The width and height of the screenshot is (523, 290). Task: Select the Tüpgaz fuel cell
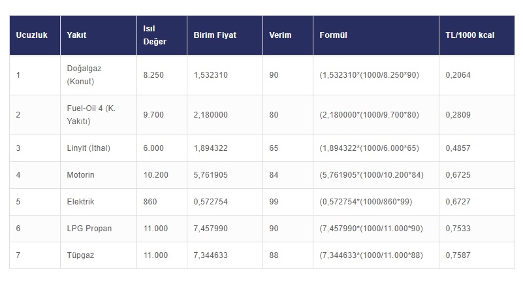click(80, 255)
